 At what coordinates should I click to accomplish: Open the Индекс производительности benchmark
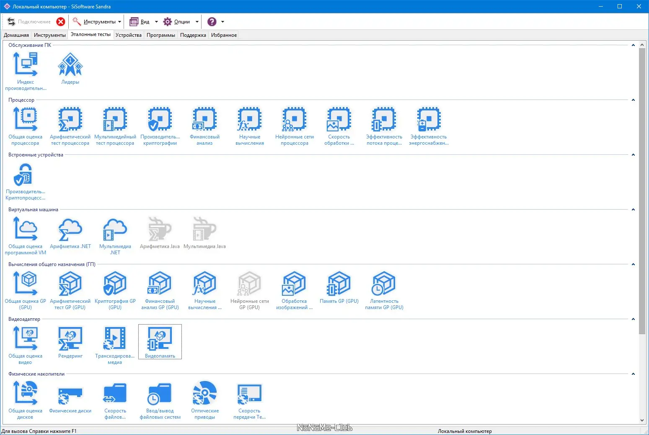[x=26, y=71]
